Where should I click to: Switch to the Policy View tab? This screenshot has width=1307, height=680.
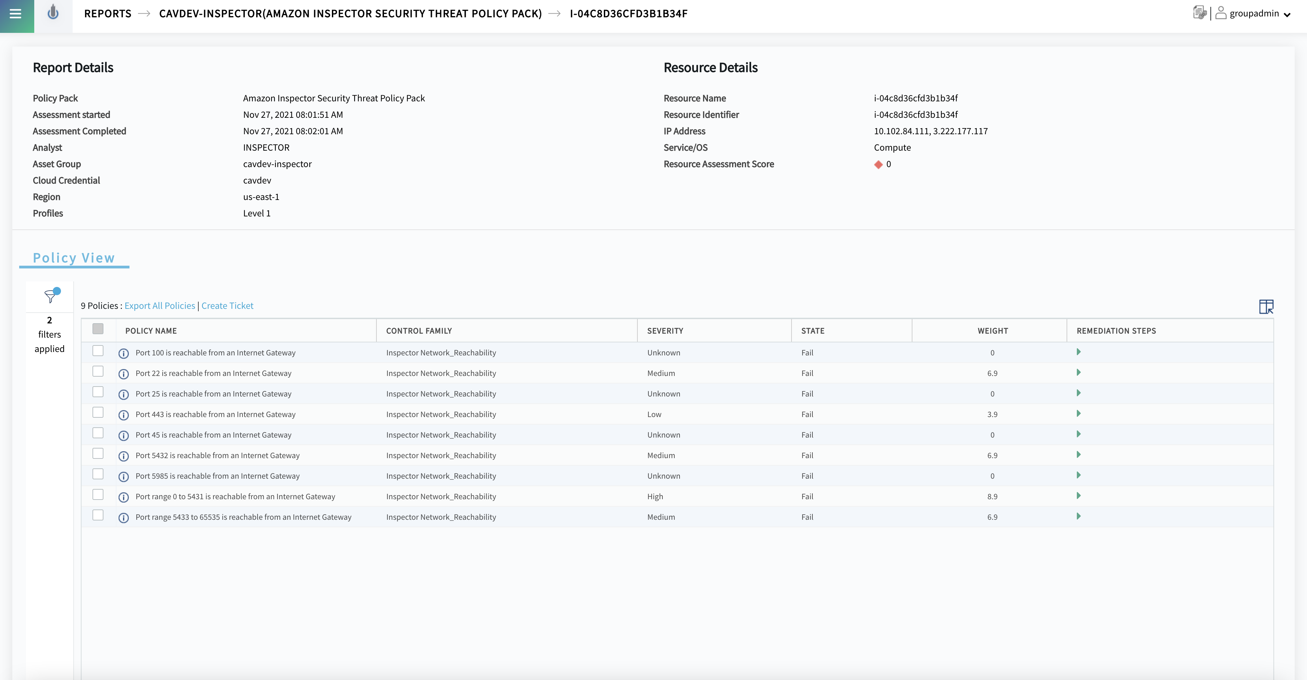(74, 258)
